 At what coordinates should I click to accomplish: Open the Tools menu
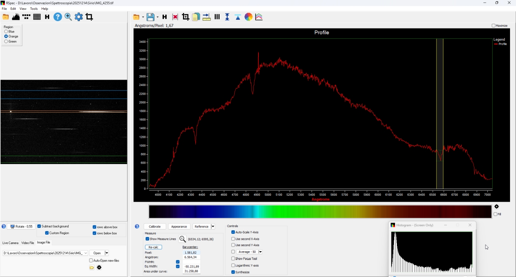pyautogui.click(x=34, y=9)
